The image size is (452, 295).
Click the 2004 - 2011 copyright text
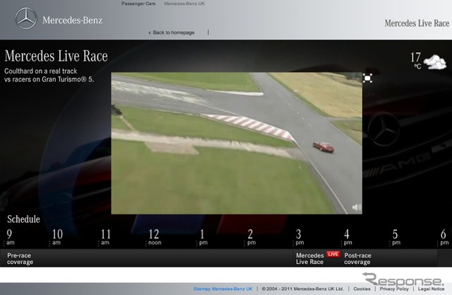click(x=303, y=289)
